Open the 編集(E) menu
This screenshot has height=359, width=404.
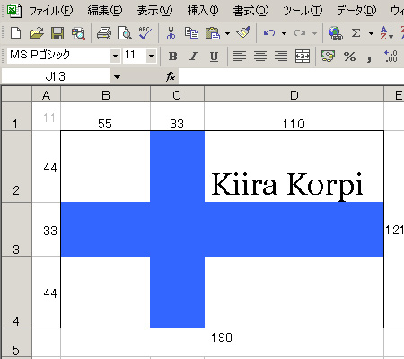coord(105,11)
